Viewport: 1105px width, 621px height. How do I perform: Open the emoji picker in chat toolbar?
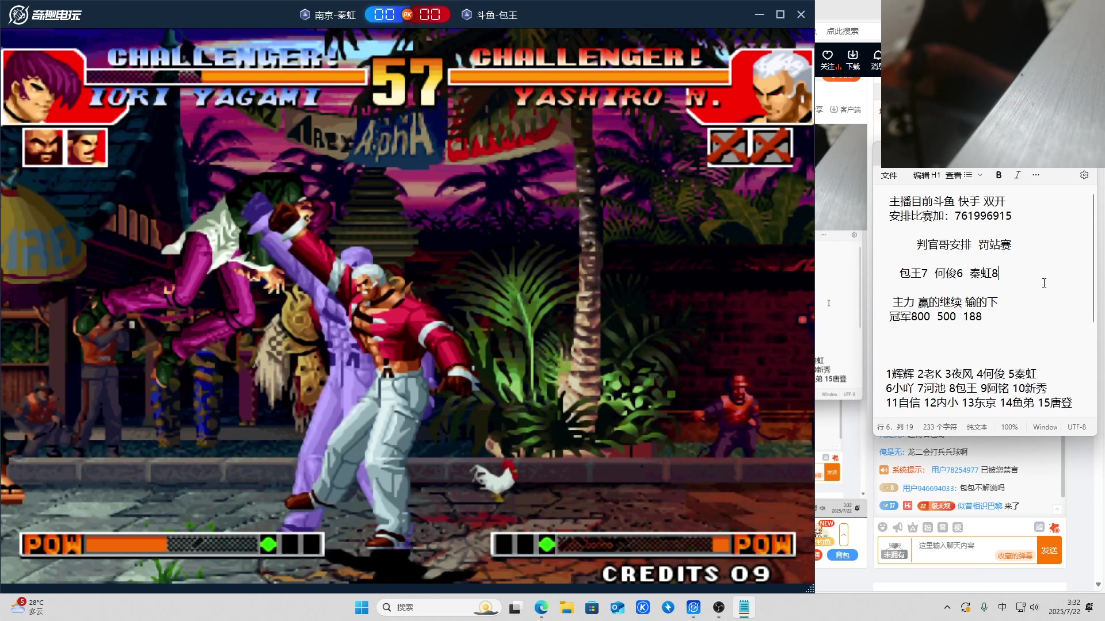pos(882,527)
